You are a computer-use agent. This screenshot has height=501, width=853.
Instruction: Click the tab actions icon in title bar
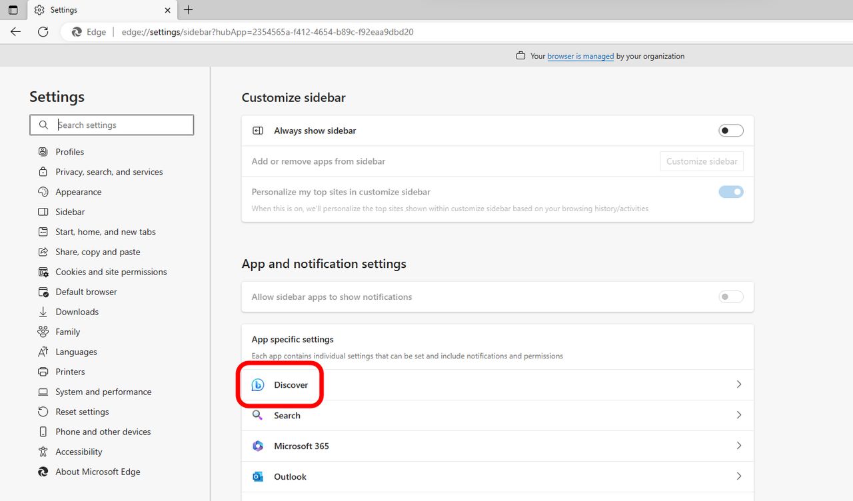(x=13, y=10)
